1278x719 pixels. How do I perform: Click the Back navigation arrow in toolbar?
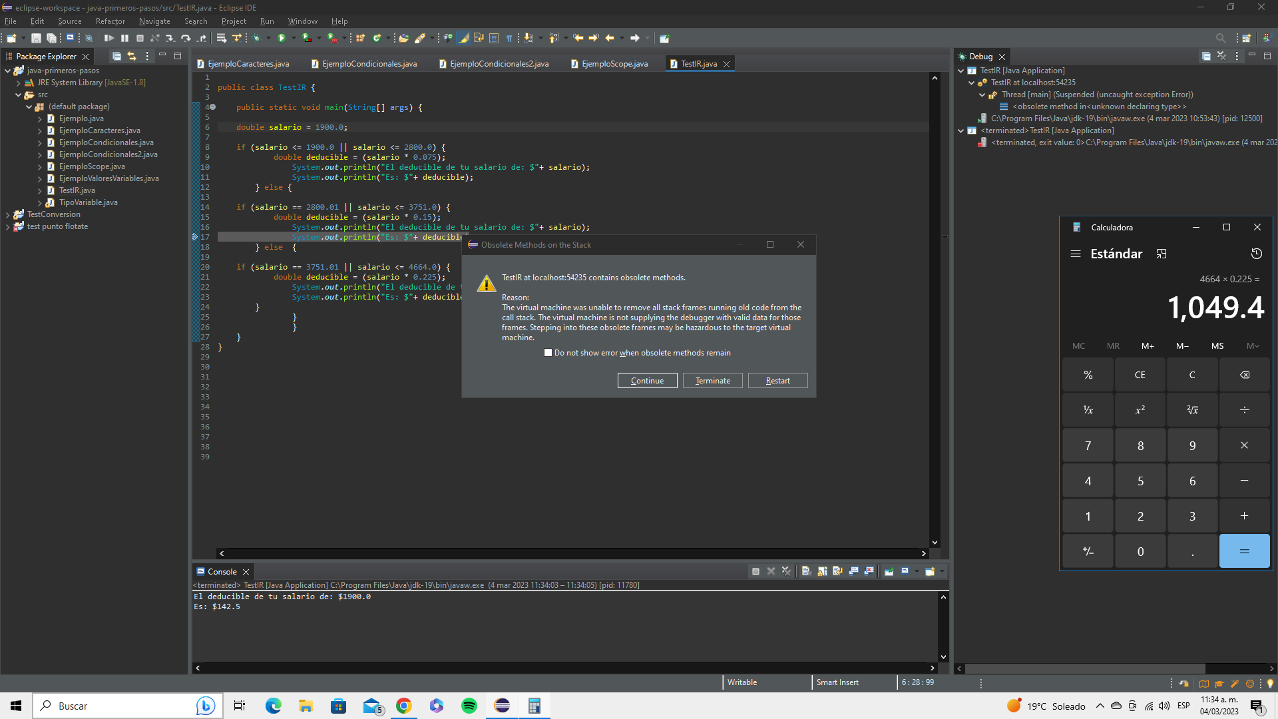pos(609,38)
